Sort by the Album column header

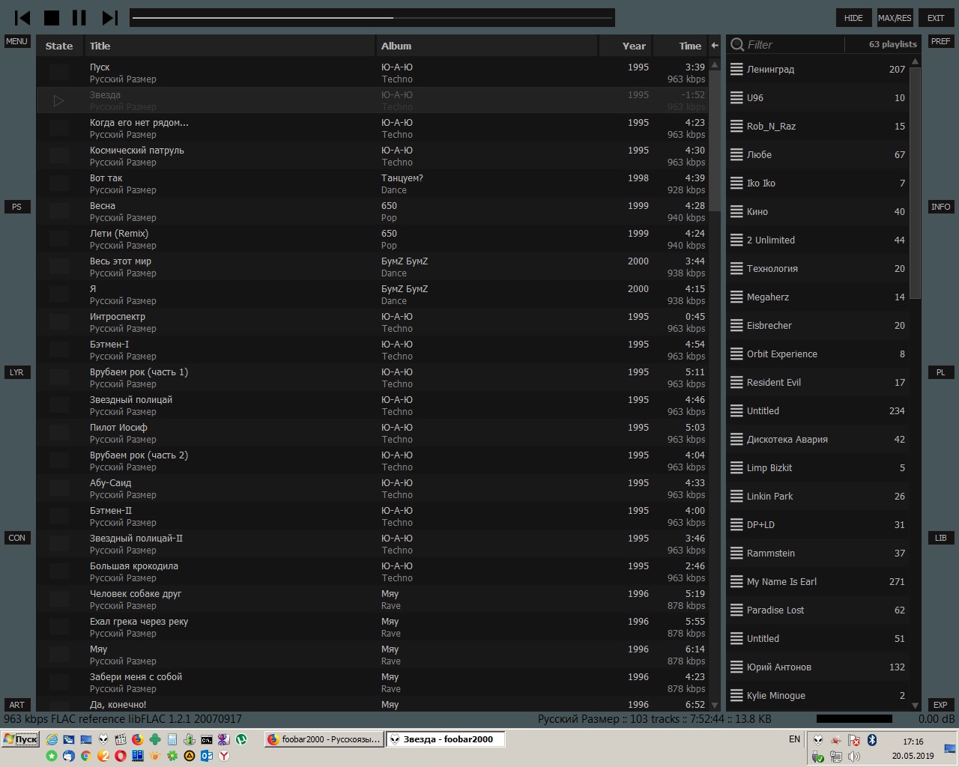(x=487, y=46)
